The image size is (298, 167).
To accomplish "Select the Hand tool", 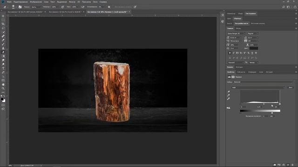I will (x=3, y=84).
